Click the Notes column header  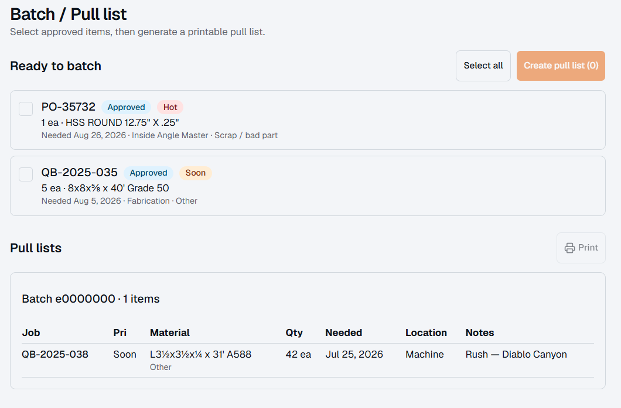coord(480,333)
